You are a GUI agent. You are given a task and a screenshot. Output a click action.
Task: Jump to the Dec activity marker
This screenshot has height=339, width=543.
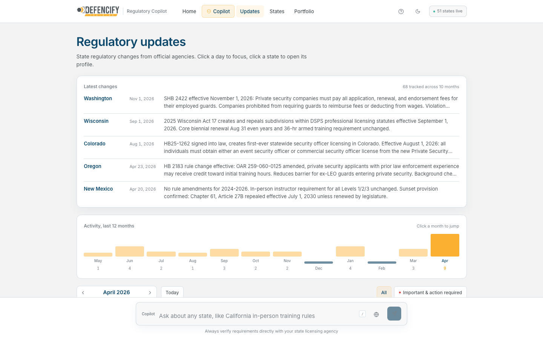[319, 263]
